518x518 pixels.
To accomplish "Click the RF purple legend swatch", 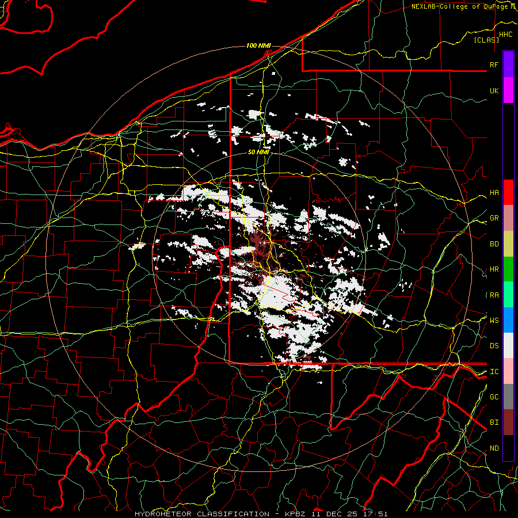I will coord(508,64).
